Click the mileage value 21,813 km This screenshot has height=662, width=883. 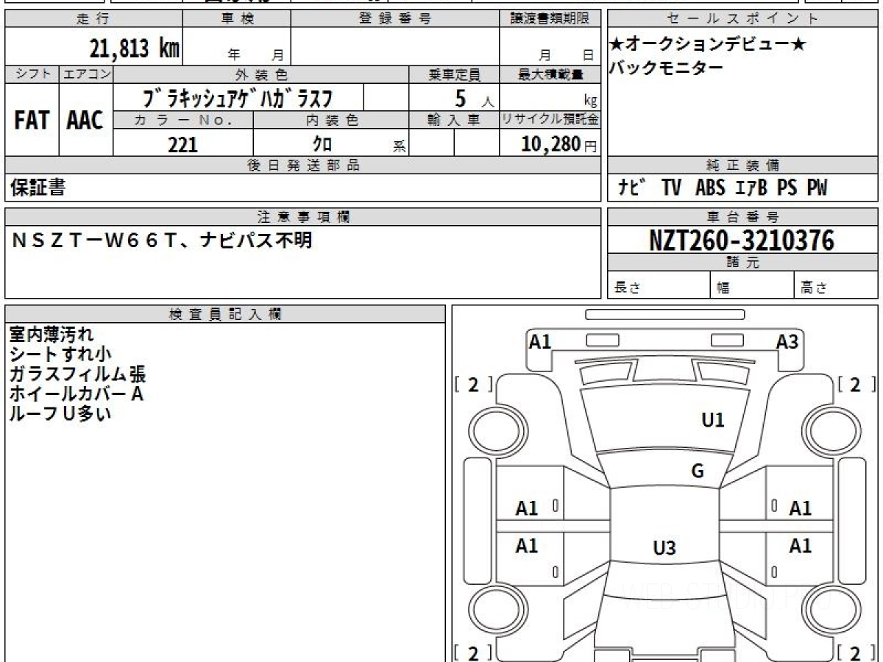click(134, 49)
